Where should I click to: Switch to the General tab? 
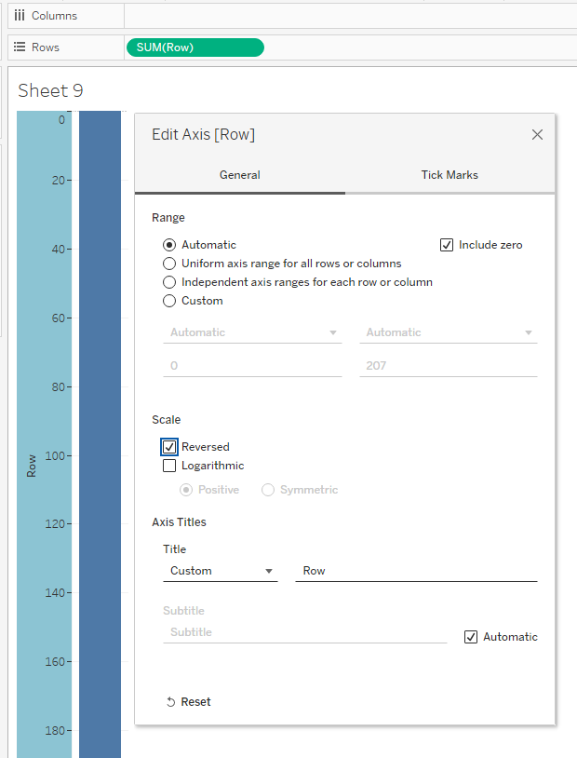[240, 175]
